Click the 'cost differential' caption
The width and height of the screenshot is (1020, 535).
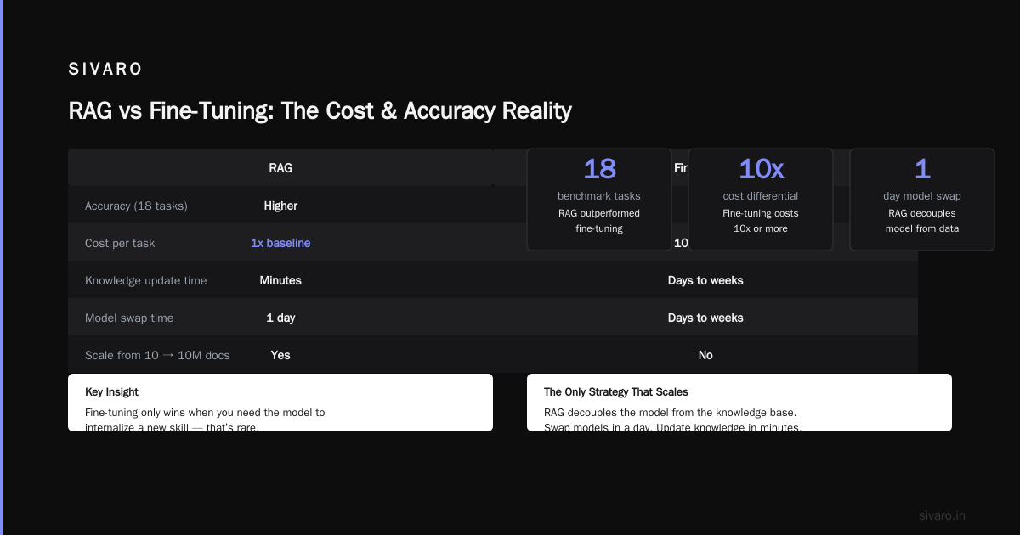click(x=761, y=196)
